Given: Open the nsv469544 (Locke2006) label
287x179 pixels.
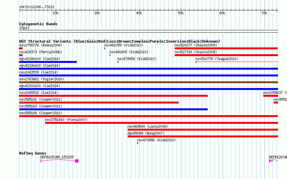Looking at the screenshot, I should point(148,126).
